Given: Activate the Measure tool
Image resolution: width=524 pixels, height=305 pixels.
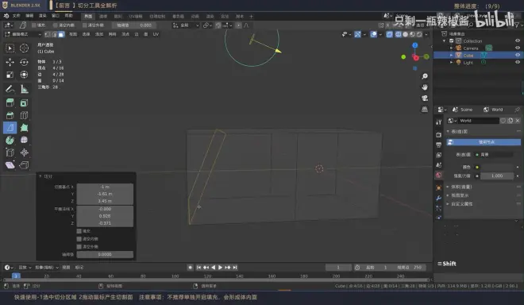Looking at the screenshot, I should (x=24, y=89).
